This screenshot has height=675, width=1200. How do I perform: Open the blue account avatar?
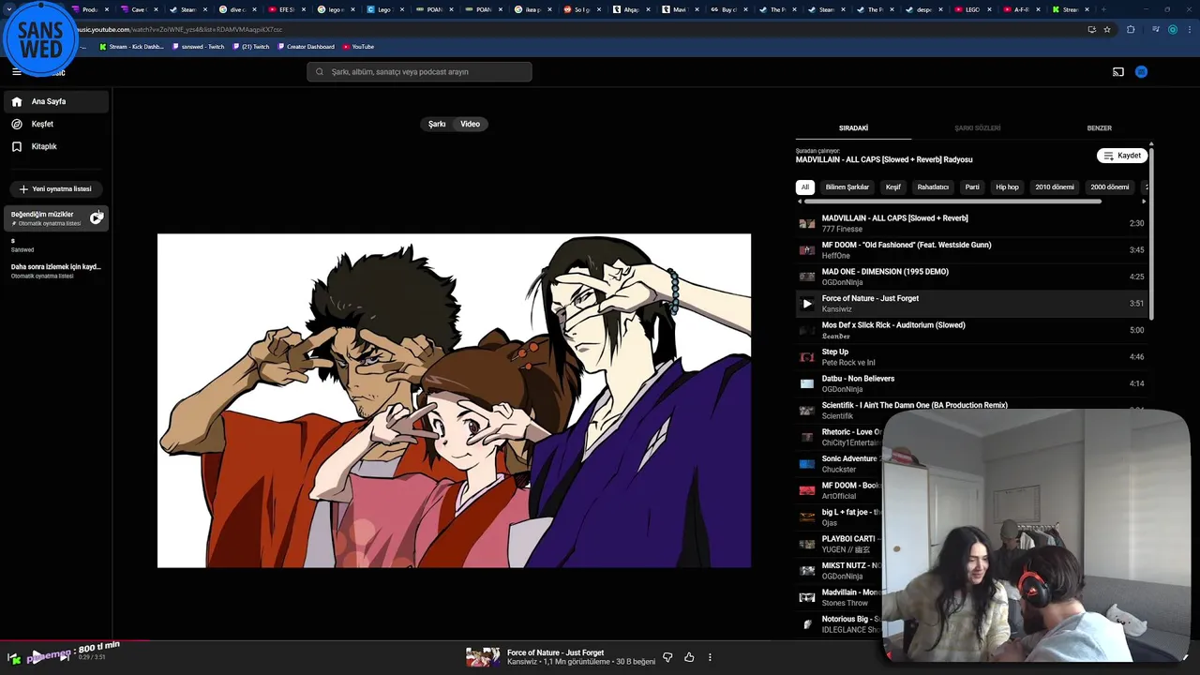(x=1141, y=71)
